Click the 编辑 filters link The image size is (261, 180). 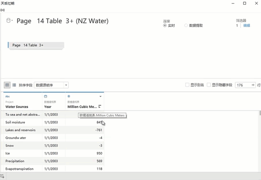coord(247,25)
